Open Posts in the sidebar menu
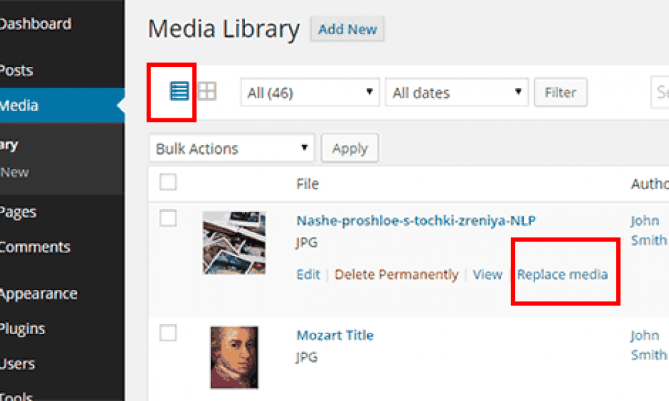 [16, 70]
